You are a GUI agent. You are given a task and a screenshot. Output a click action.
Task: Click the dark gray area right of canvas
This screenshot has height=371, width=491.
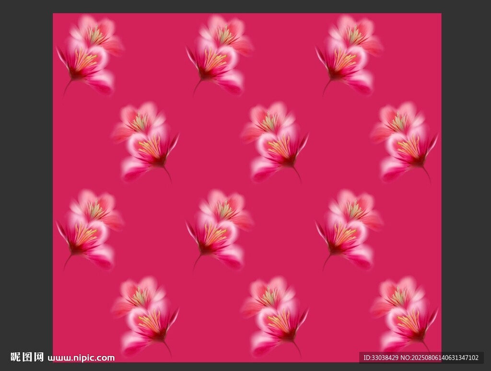pos(466,182)
